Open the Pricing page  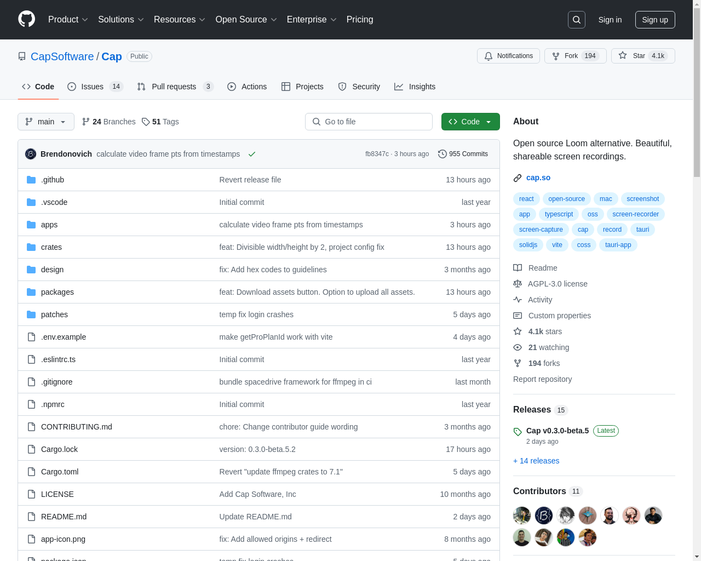[360, 20]
